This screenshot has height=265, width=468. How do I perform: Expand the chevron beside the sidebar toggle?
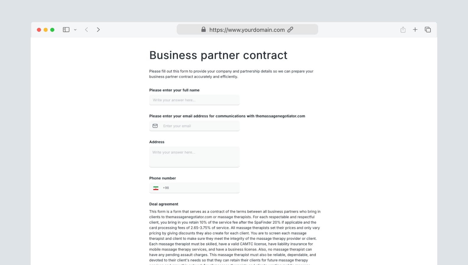(75, 29)
